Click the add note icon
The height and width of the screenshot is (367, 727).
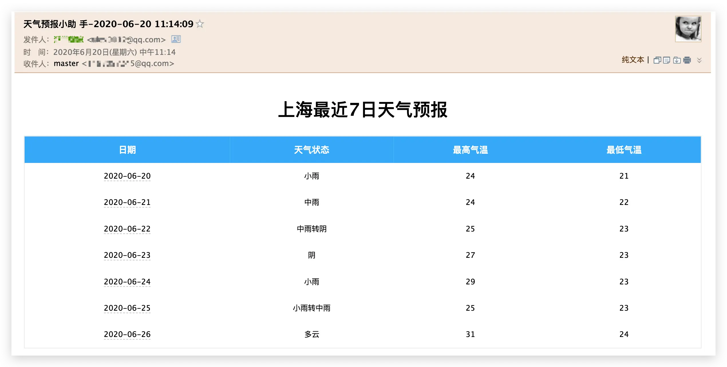click(x=667, y=60)
